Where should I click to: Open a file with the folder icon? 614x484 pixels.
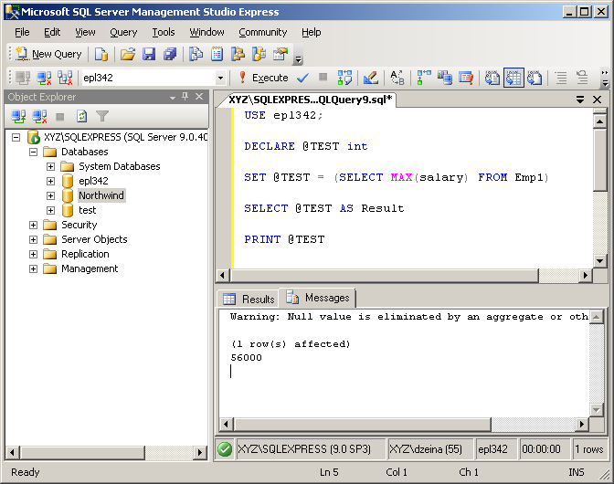(x=128, y=54)
